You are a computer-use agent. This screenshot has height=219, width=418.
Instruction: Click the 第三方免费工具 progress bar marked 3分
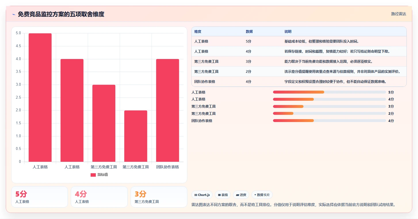[329, 106]
